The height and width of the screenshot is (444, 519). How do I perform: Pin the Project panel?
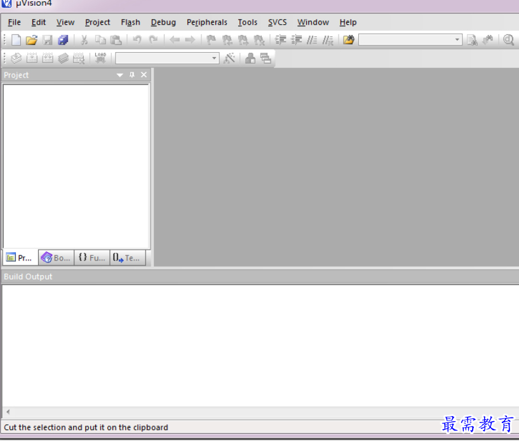131,75
